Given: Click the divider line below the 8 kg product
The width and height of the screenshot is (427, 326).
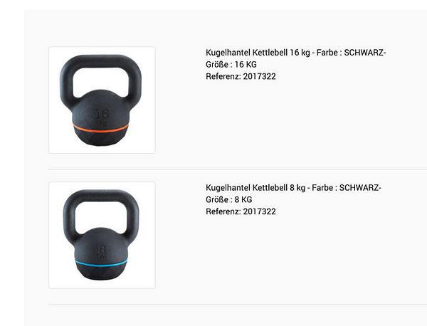Looking at the screenshot, I should pos(238,305).
